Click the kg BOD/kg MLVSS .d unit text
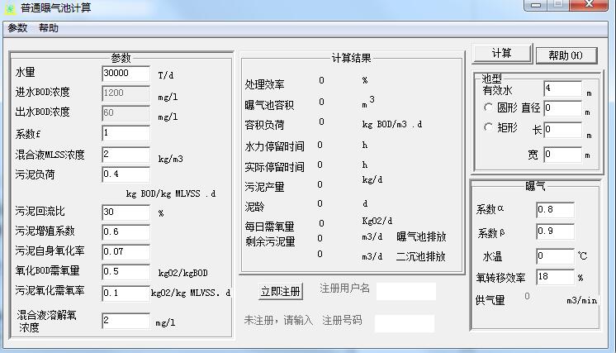 [170, 193]
